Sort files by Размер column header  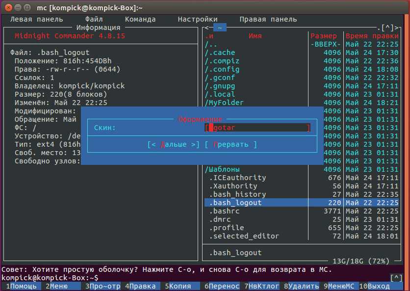324,36
